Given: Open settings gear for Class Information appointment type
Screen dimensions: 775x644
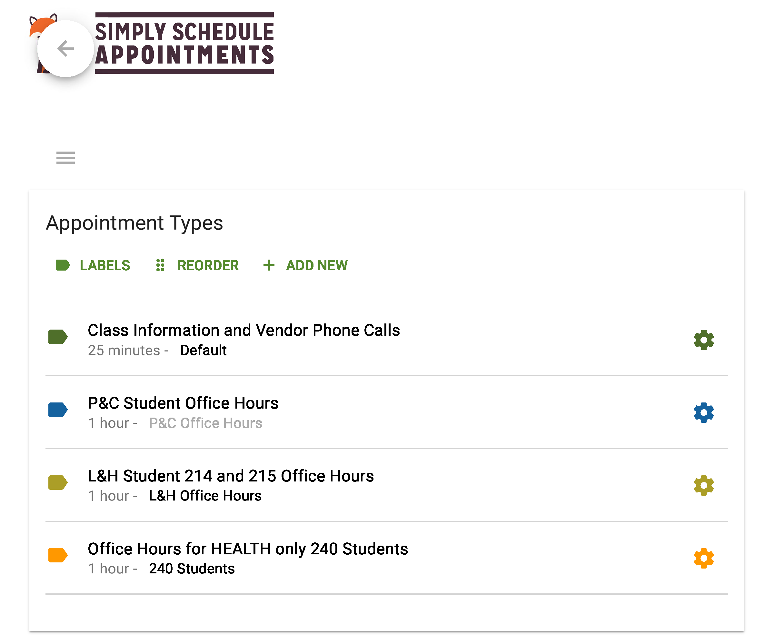Looking at the screenshot, I should 703,340.
